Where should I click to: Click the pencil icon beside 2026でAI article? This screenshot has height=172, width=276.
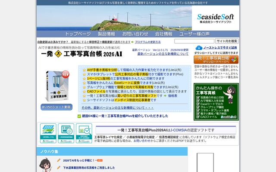tap(59, 160)
